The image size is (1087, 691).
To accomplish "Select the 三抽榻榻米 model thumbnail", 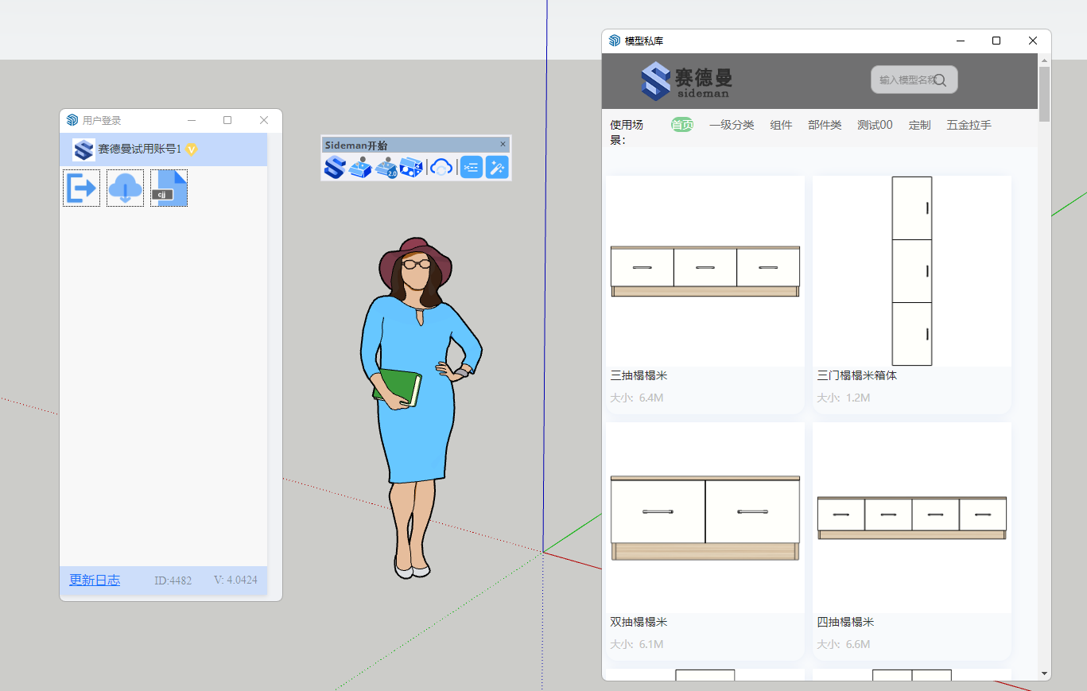I will pos(705,271).
